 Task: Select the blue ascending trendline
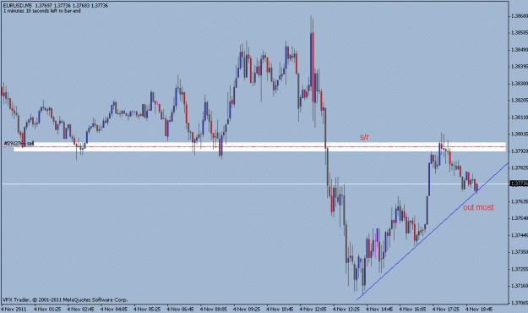[433, 232]
